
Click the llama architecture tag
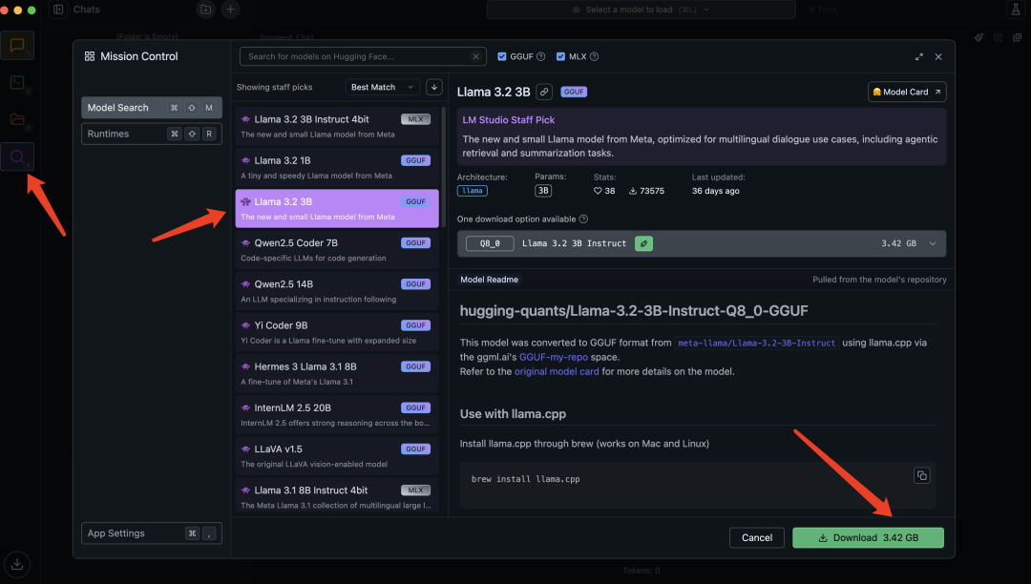coord(473,191)
